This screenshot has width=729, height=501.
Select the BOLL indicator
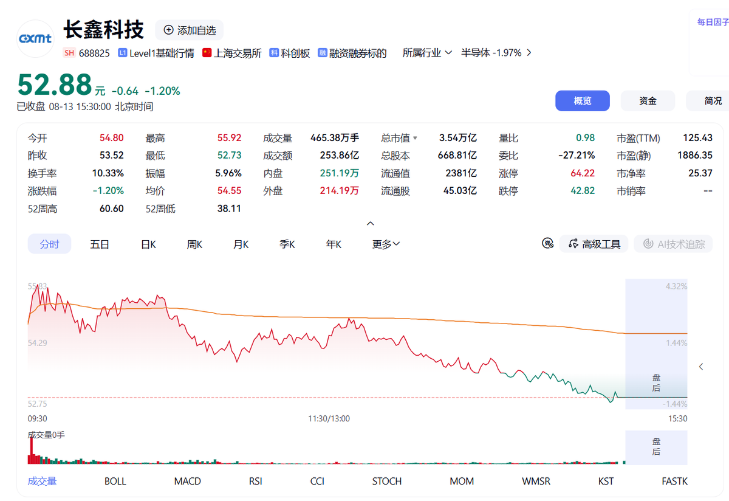(115, 481)
